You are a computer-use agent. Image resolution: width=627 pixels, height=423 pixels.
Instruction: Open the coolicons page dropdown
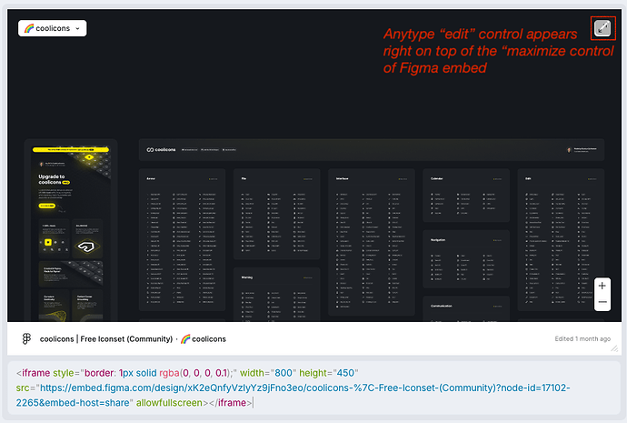pyautogui.click(x=53, y=28)
